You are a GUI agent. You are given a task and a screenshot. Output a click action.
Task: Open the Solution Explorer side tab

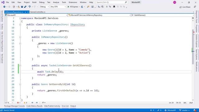[197, 41]
